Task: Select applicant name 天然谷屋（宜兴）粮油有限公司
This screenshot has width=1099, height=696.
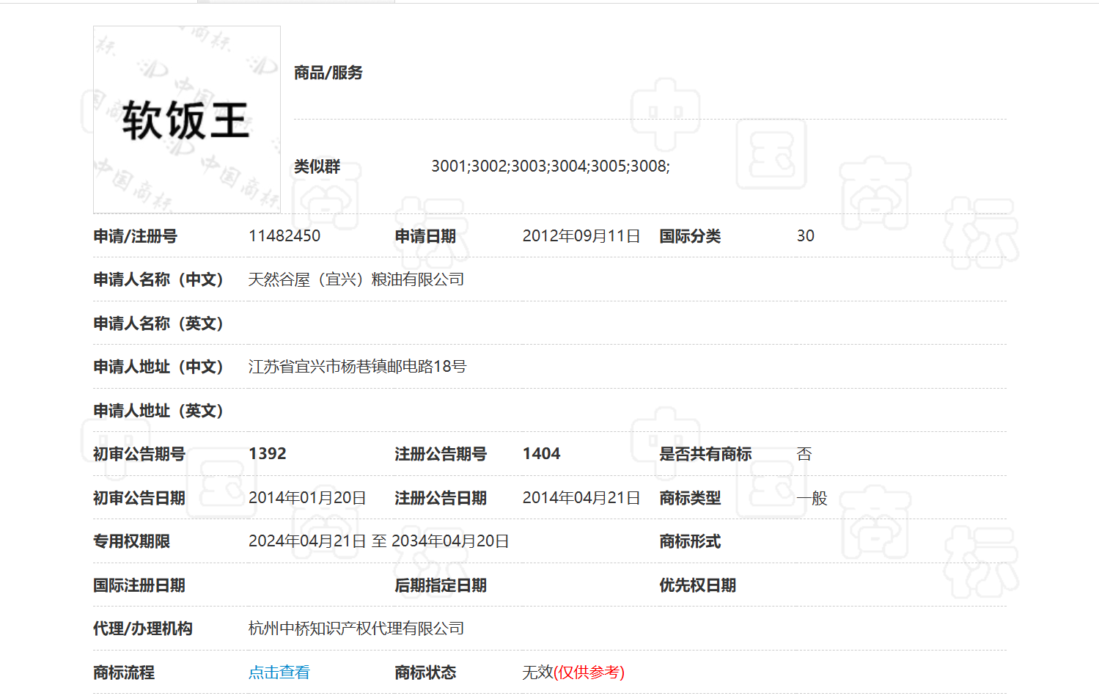Action: 356,279
